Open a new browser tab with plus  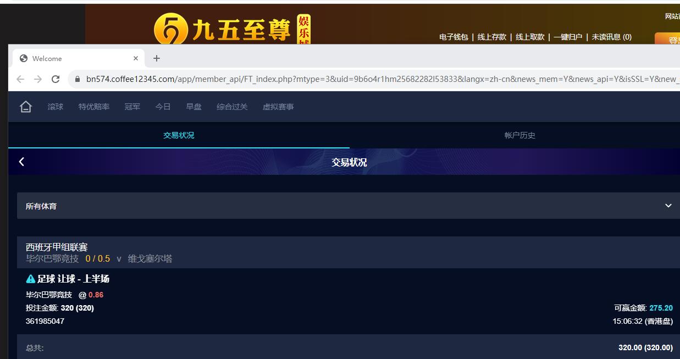tap(157, 58)
